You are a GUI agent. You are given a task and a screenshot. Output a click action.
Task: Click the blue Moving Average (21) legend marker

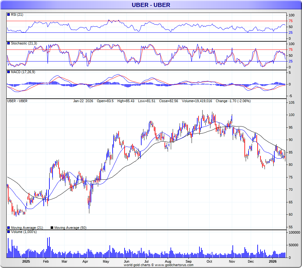8,228
